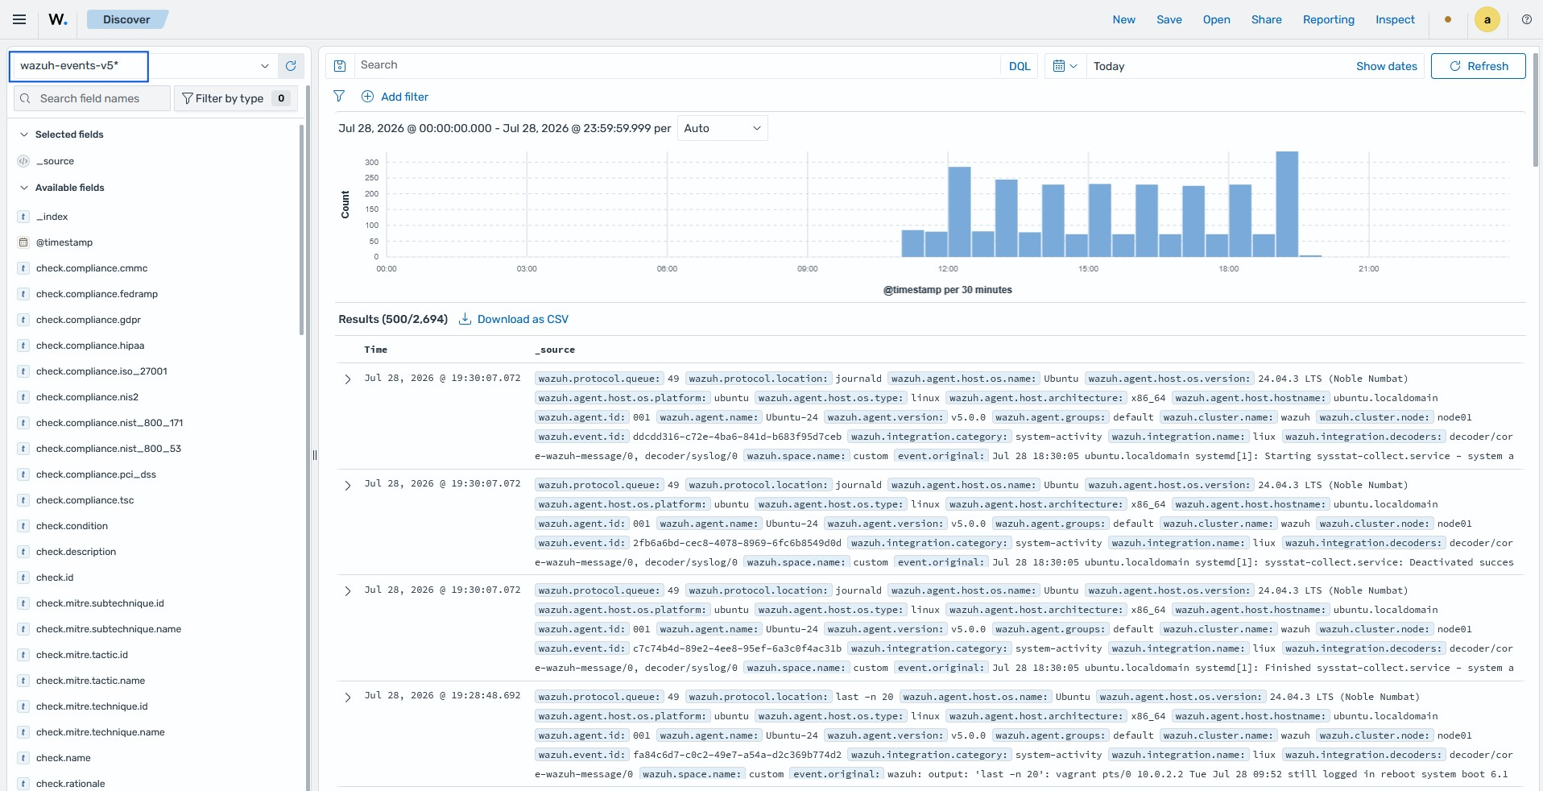Expand the first result row details
The height and width of the screenshot is (791, 1543).
pyautogui.click(x=348, y=379)
